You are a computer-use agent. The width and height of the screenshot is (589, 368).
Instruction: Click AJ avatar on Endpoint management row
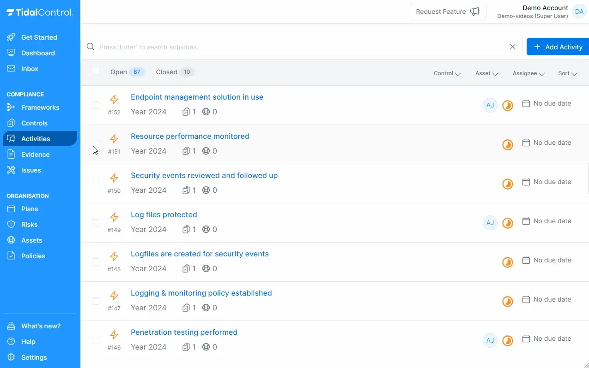click(490, 105)
